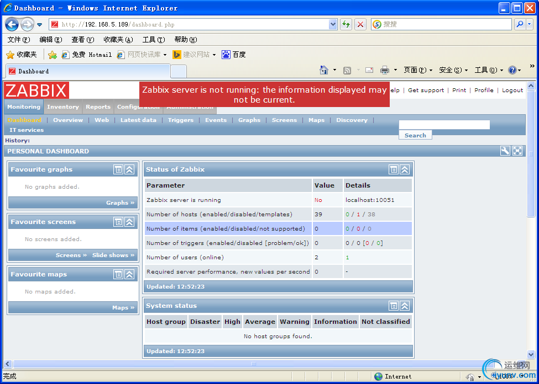Click the add to favorites bar icon
The height and width of the screenshot is (384, 539).
pos(53,55)
